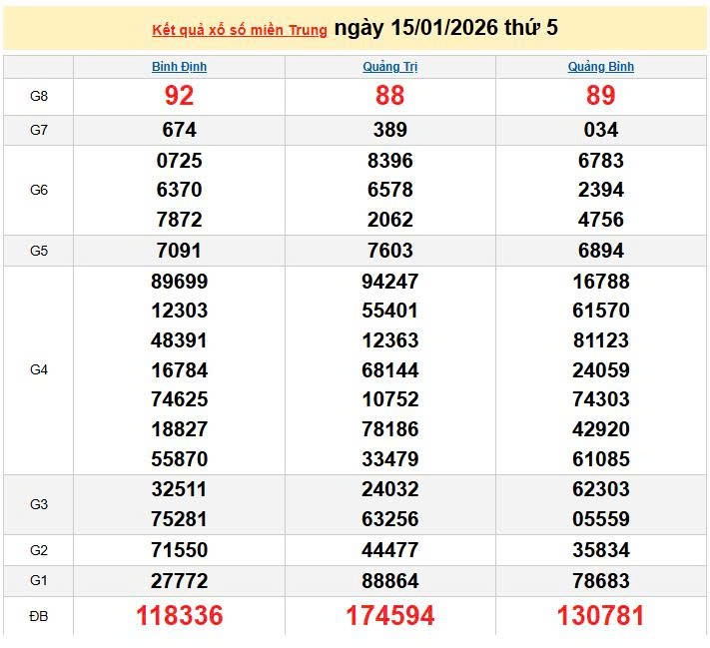Screen dimensions: 710x648
Task: Select G7 number 674
Action: [180, 130]
